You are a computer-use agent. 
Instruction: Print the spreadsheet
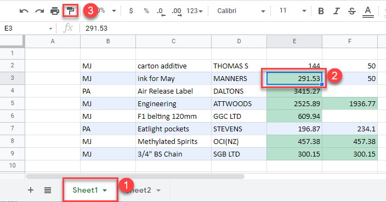tap(55, 11)
